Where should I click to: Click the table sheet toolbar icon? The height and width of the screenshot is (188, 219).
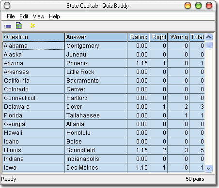tap(19, 26)
